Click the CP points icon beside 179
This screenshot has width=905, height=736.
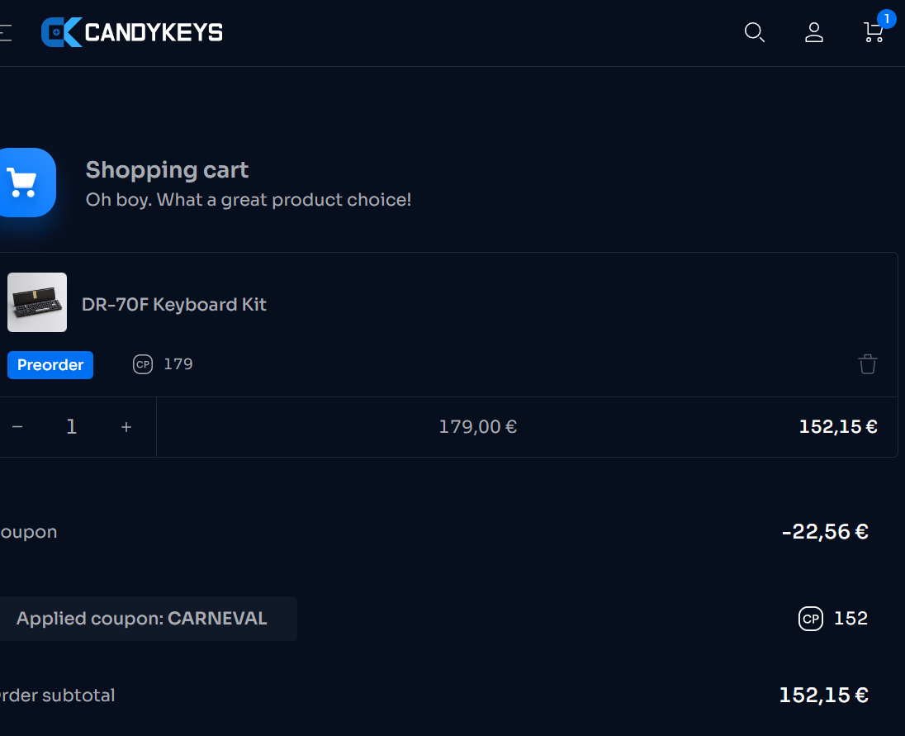coord(143,364)
